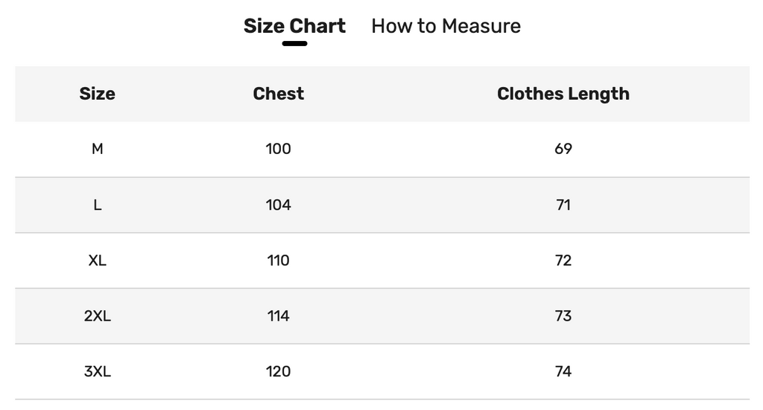Click the Size column header
Viewport: 763px width, 410px height.
pyautogui.click(x=98, y=94)
